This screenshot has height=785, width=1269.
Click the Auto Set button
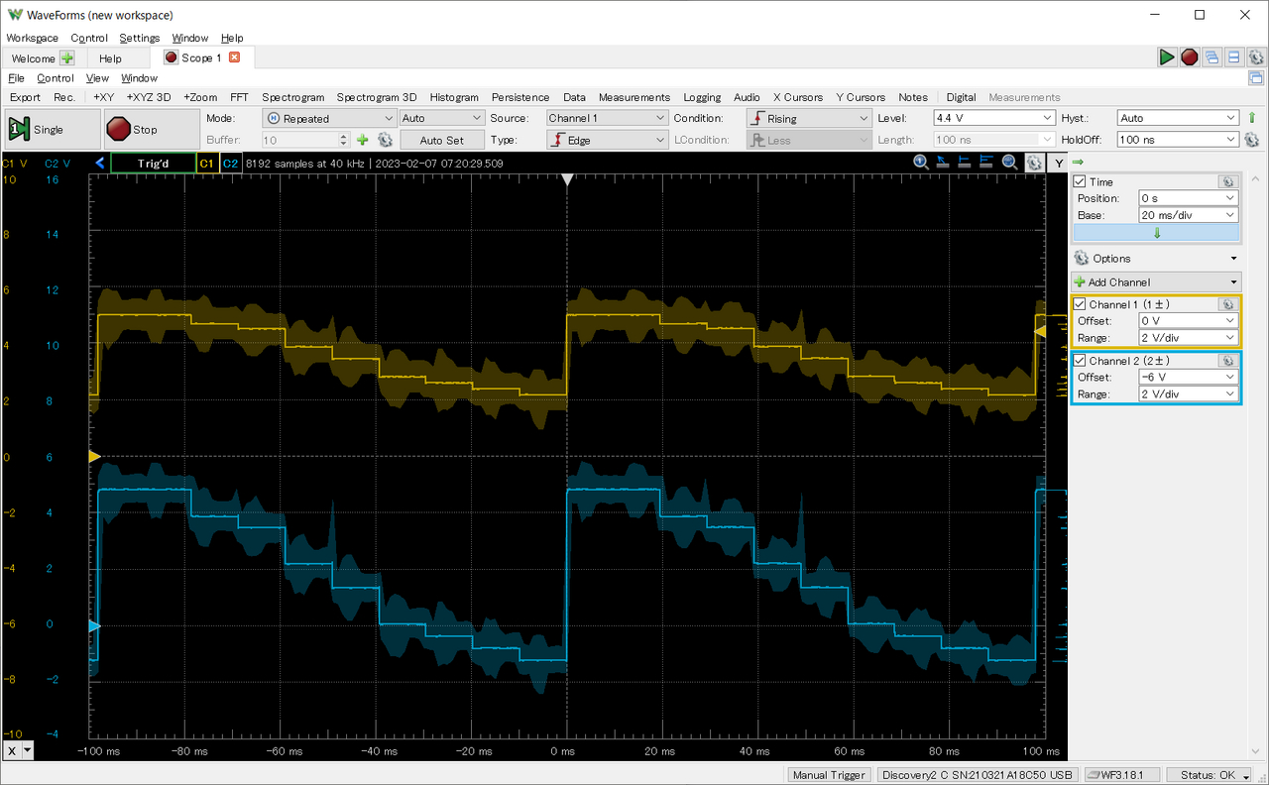tap(441, 140)
